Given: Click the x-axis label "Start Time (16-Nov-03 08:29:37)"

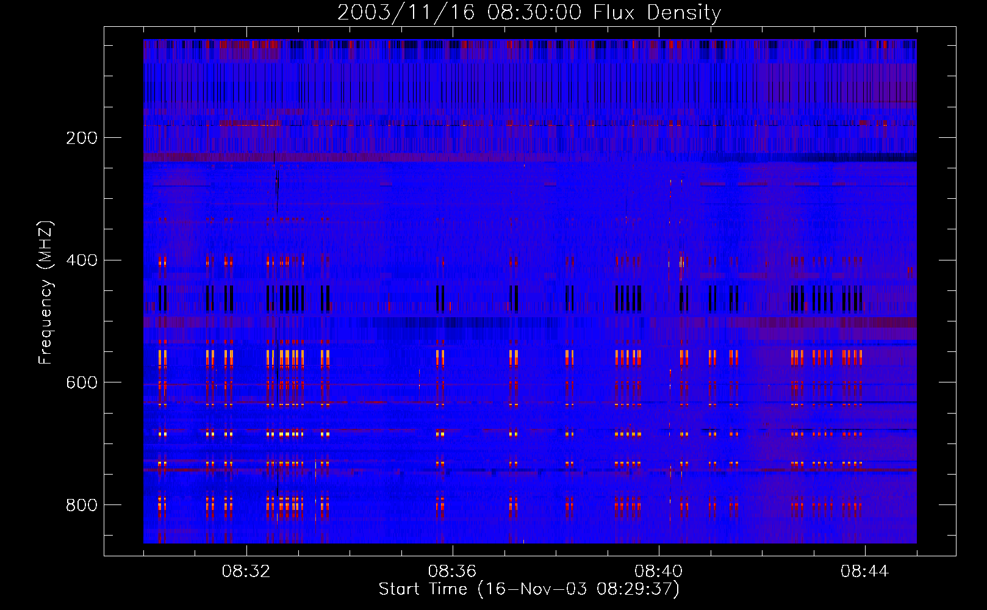Looking at the screenshot, I should [x=529, y=589].
